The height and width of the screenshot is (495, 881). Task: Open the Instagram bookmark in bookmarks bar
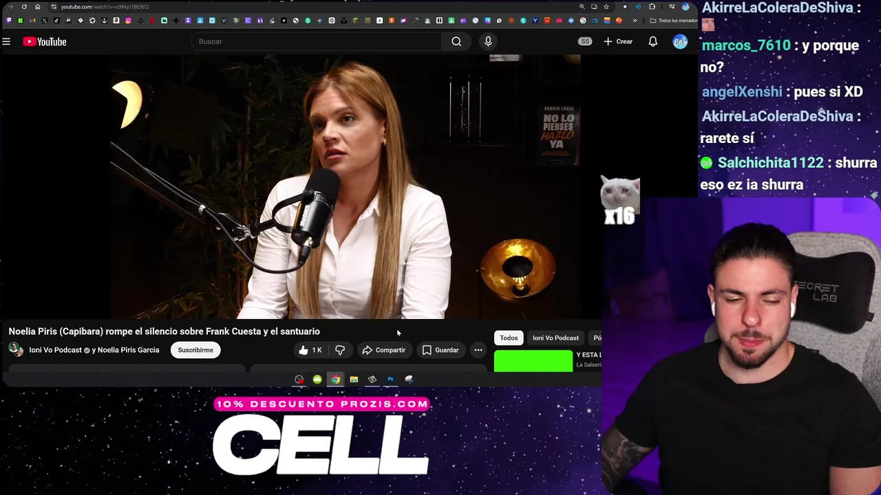[x=128, y=21]
